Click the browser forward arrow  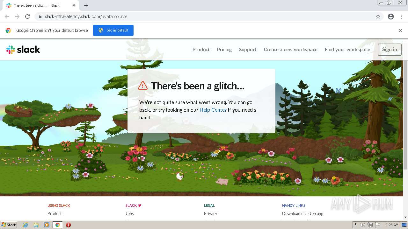[x=17, y=17]
